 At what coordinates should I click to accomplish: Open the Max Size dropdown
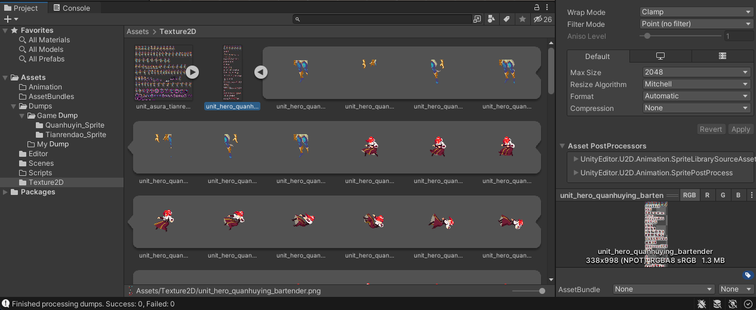point(696,72)
